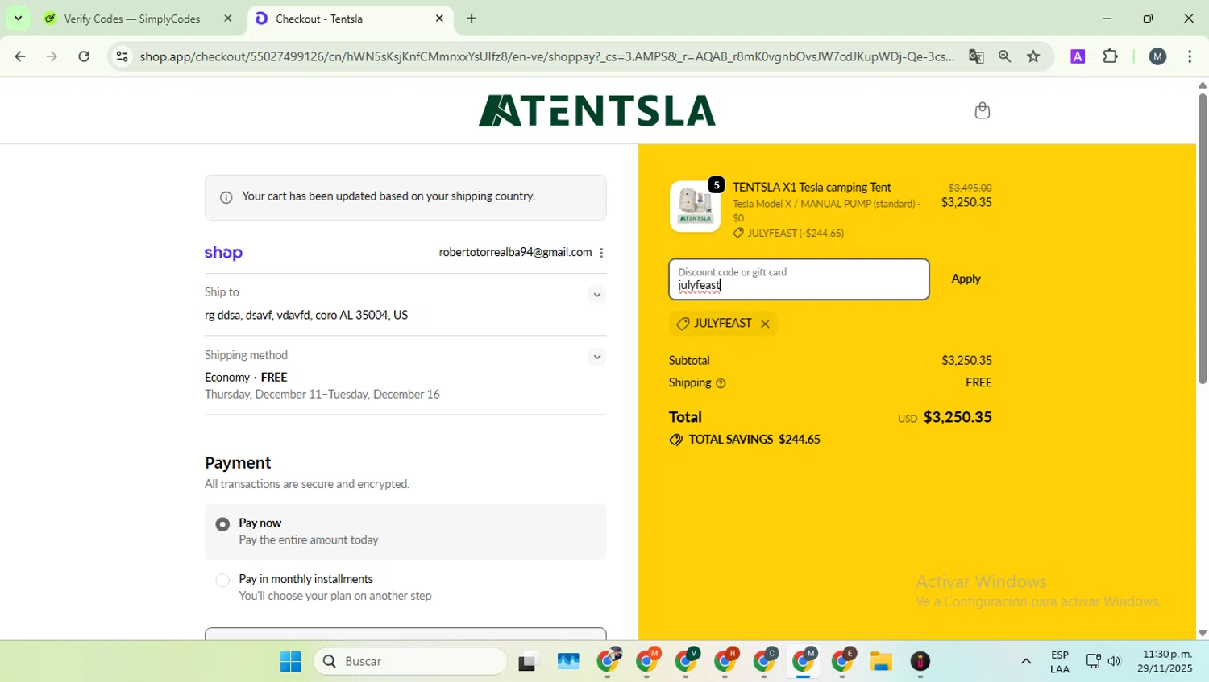Bookmark this page with the star icon

(1033, 56)
